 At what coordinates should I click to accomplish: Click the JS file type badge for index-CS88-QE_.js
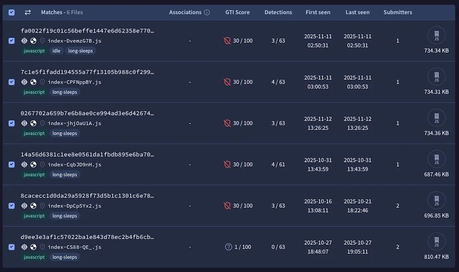pyautogui.click(x=436, y=241)
